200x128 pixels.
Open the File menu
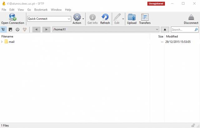point(4,10)
